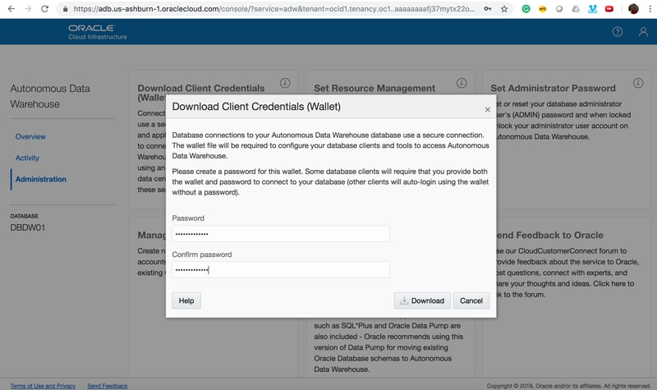Viewport: 657px width, 390px height.
Task: Click the yellow emoji extension icon
Action: (x=543, y=9)
